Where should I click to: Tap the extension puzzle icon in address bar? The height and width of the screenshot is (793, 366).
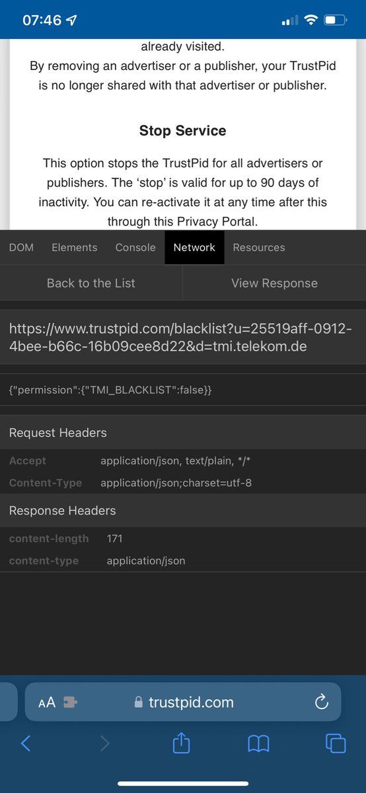point(70,702)
